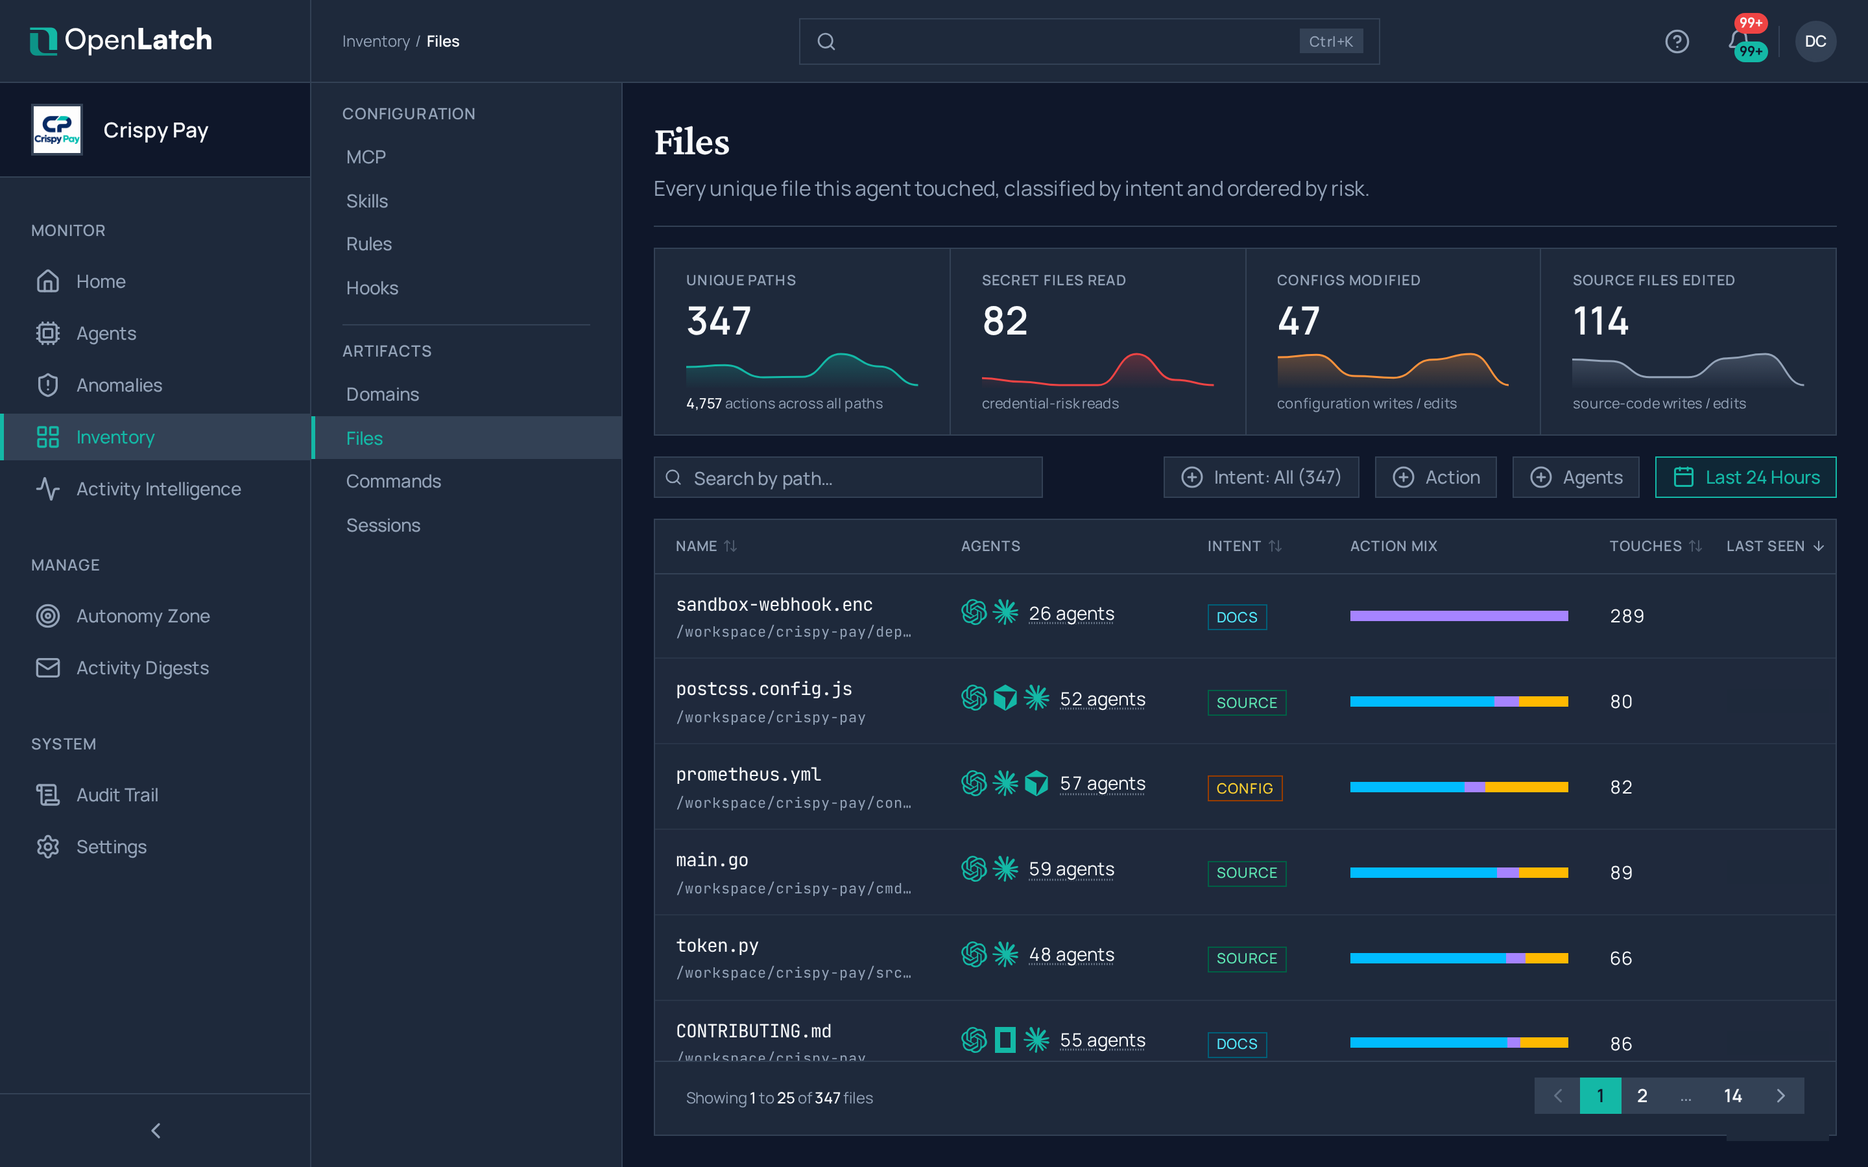Viewport: 1868px width, 1167px height.
Task: Go to page 2 of the files
Action: tap(1642, 1096)
